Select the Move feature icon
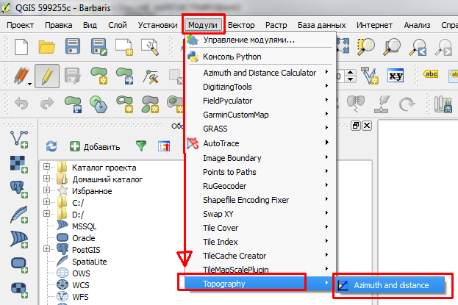 tap(124, 76)
